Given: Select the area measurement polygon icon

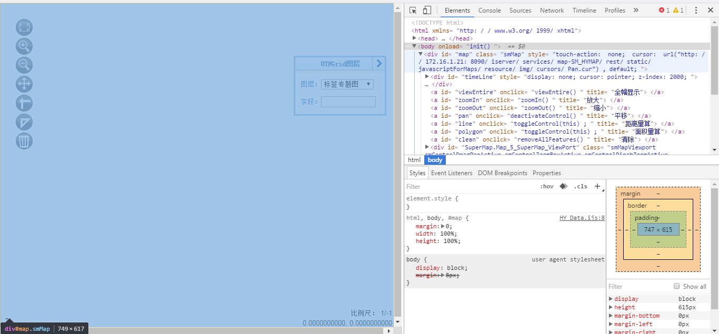Looking at the screenshot, I should [x=24, y=122].
